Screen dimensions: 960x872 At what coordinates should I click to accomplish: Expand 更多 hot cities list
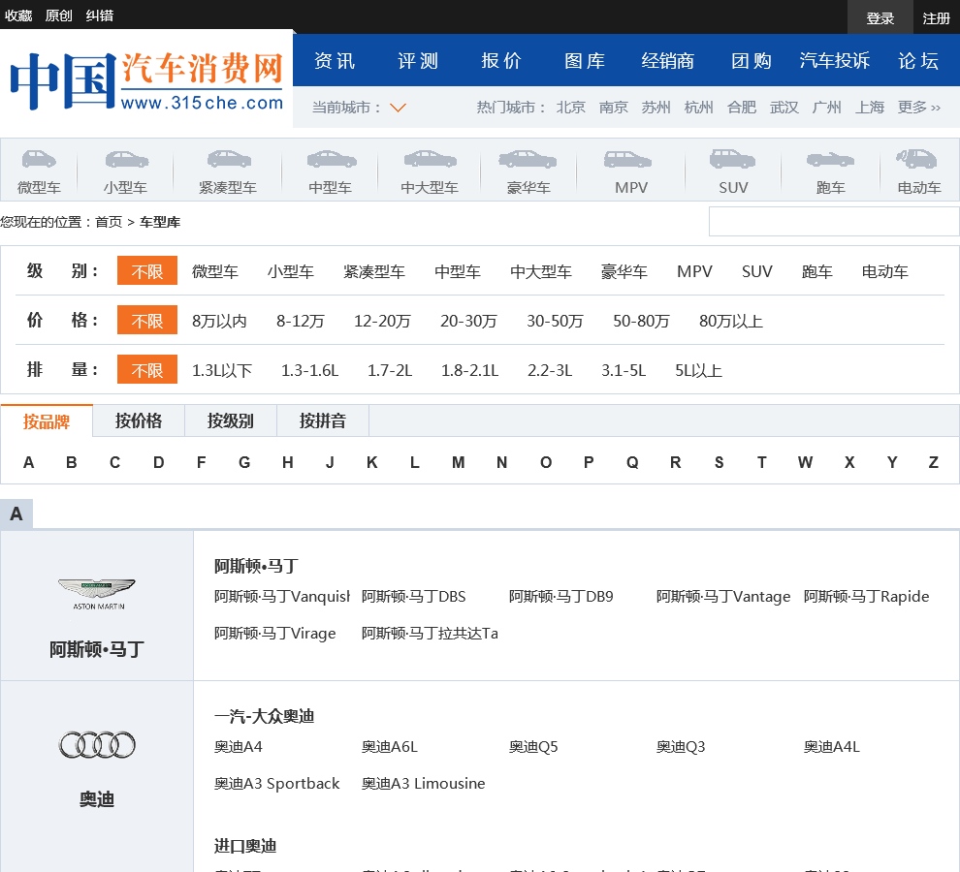click(x=918, y=108)
